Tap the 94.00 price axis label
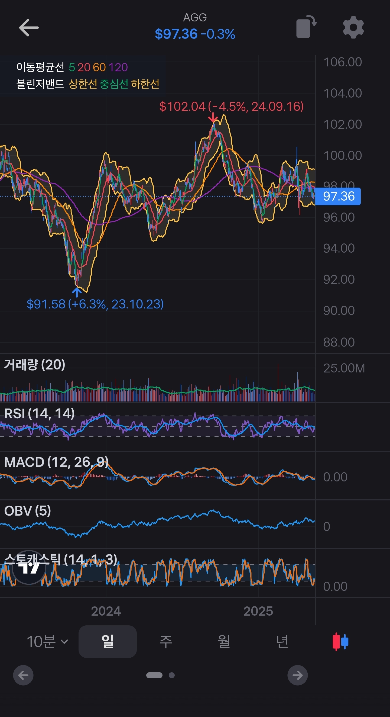Viewport: 390px width, 717px height. pos(339,248)
